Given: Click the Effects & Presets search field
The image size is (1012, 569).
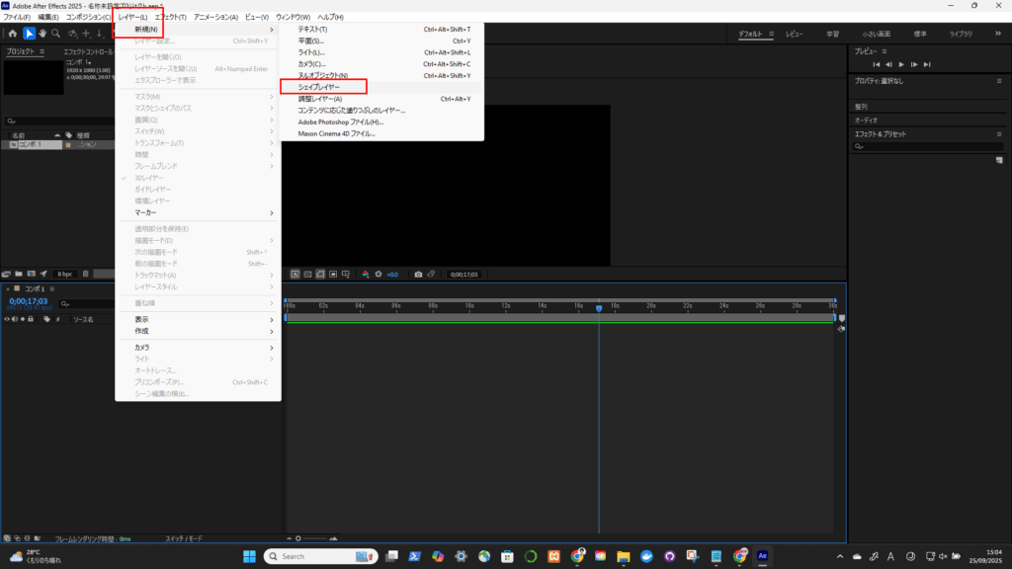Looking at the screenshot, I should pyautogui.click(x=929, y=146).
